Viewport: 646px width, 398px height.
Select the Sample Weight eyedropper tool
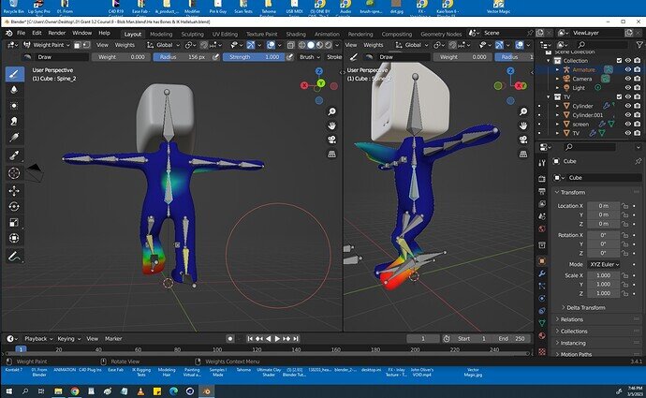tap(14, 155)
